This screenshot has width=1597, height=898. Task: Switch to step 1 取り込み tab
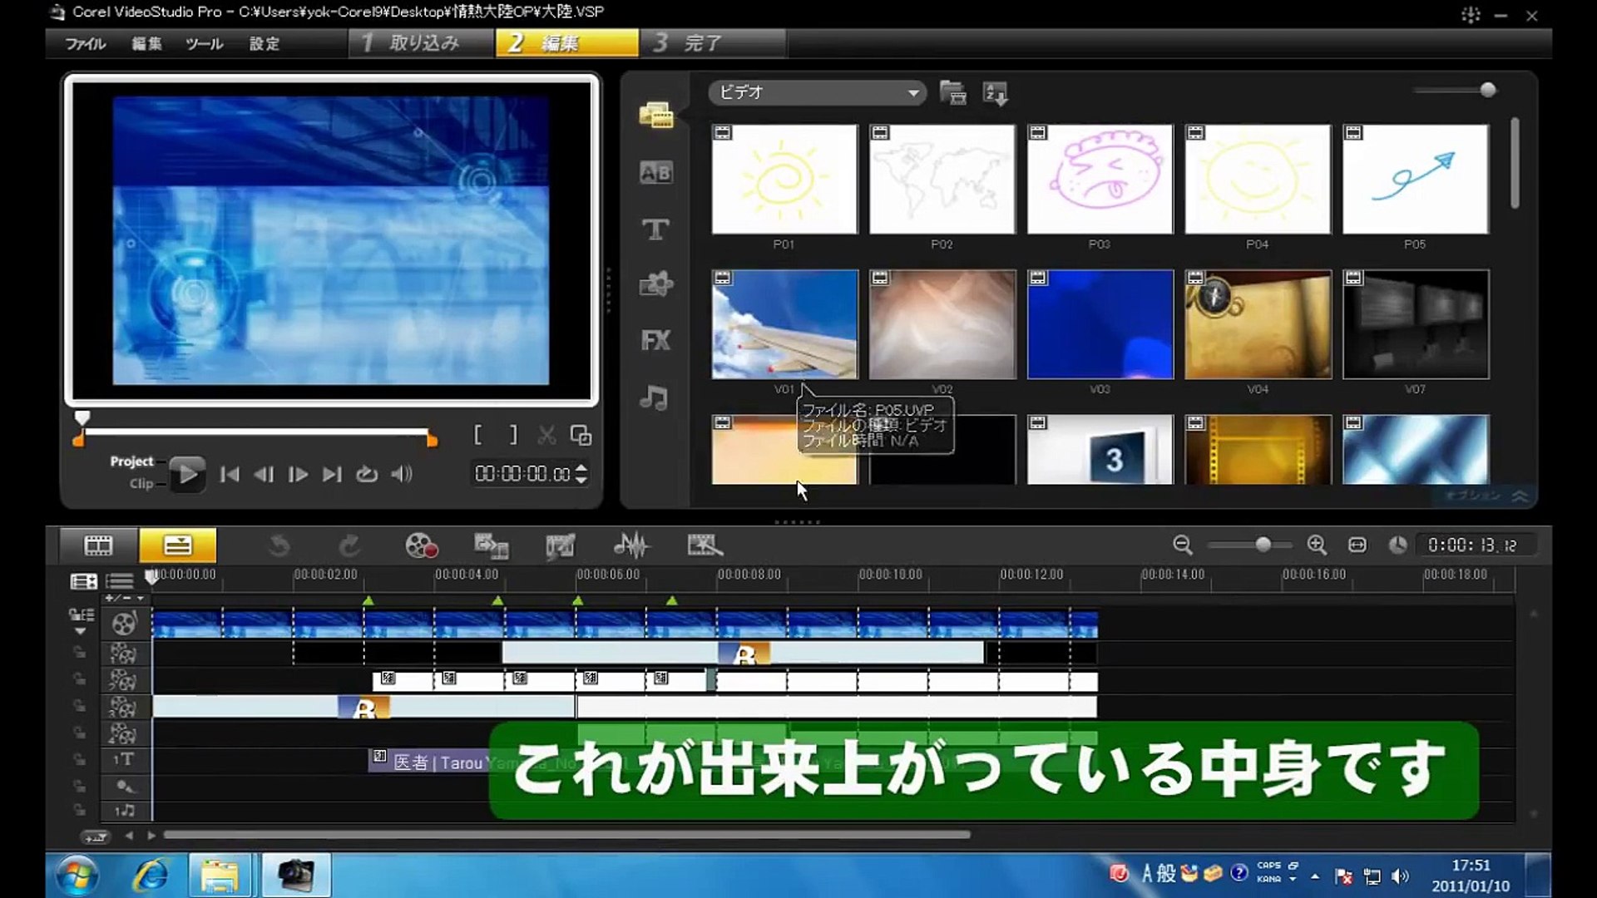(421, 43)
